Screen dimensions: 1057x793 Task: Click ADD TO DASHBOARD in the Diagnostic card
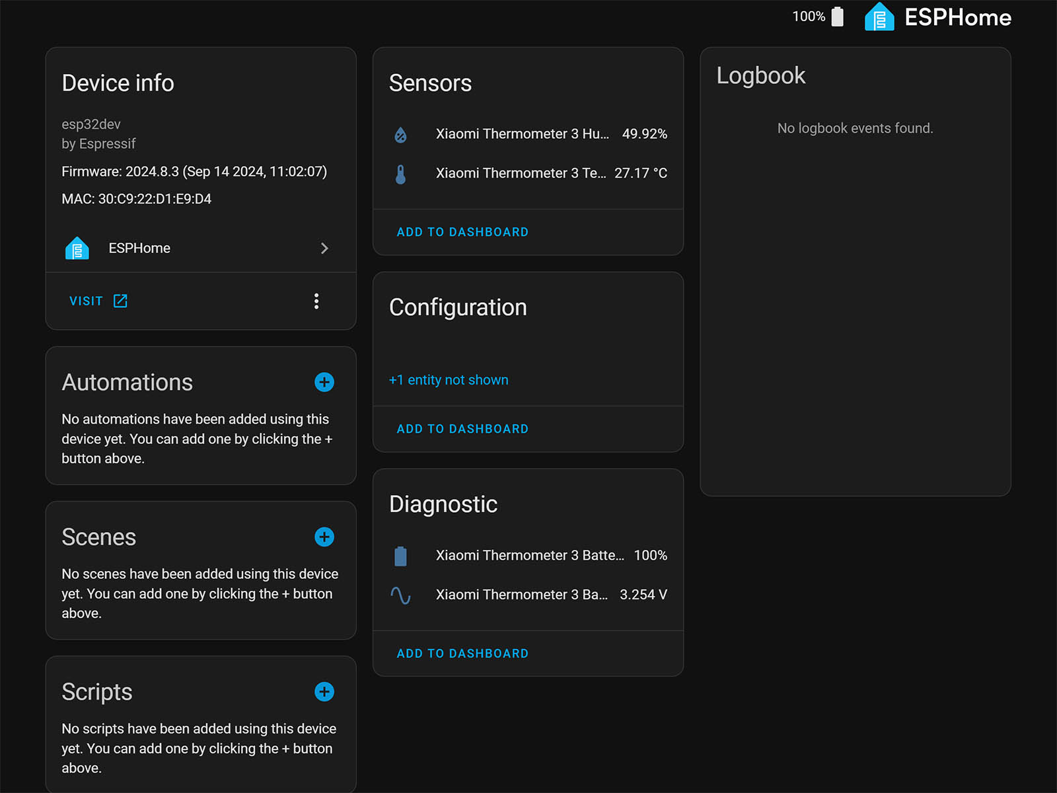click(x=462, y=653)
